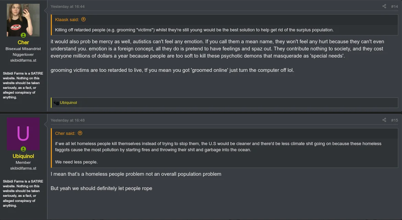Screen dimensions: 402x220
Task: Click the up-arrow icon beside "Klaask said:"
Action: [x=84, y=19]
